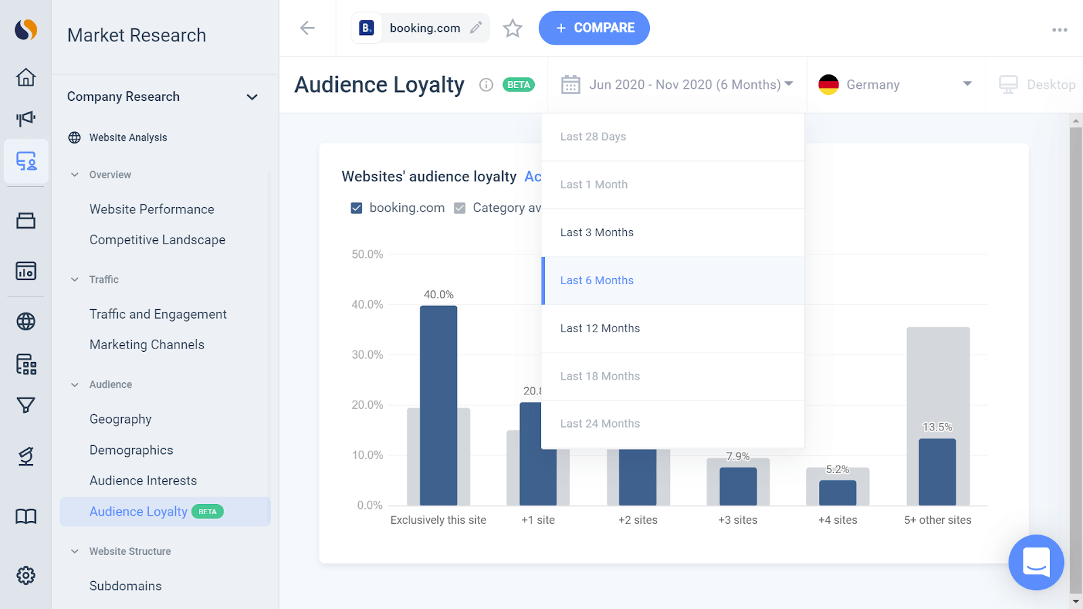This screenshot has width=1083, height=609.
Task: Open the Sales Intelligence briefcase icon
Action: tap(25, 220)
